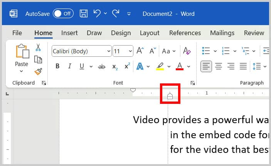Open the Design tab

click(x=121, y=33)
